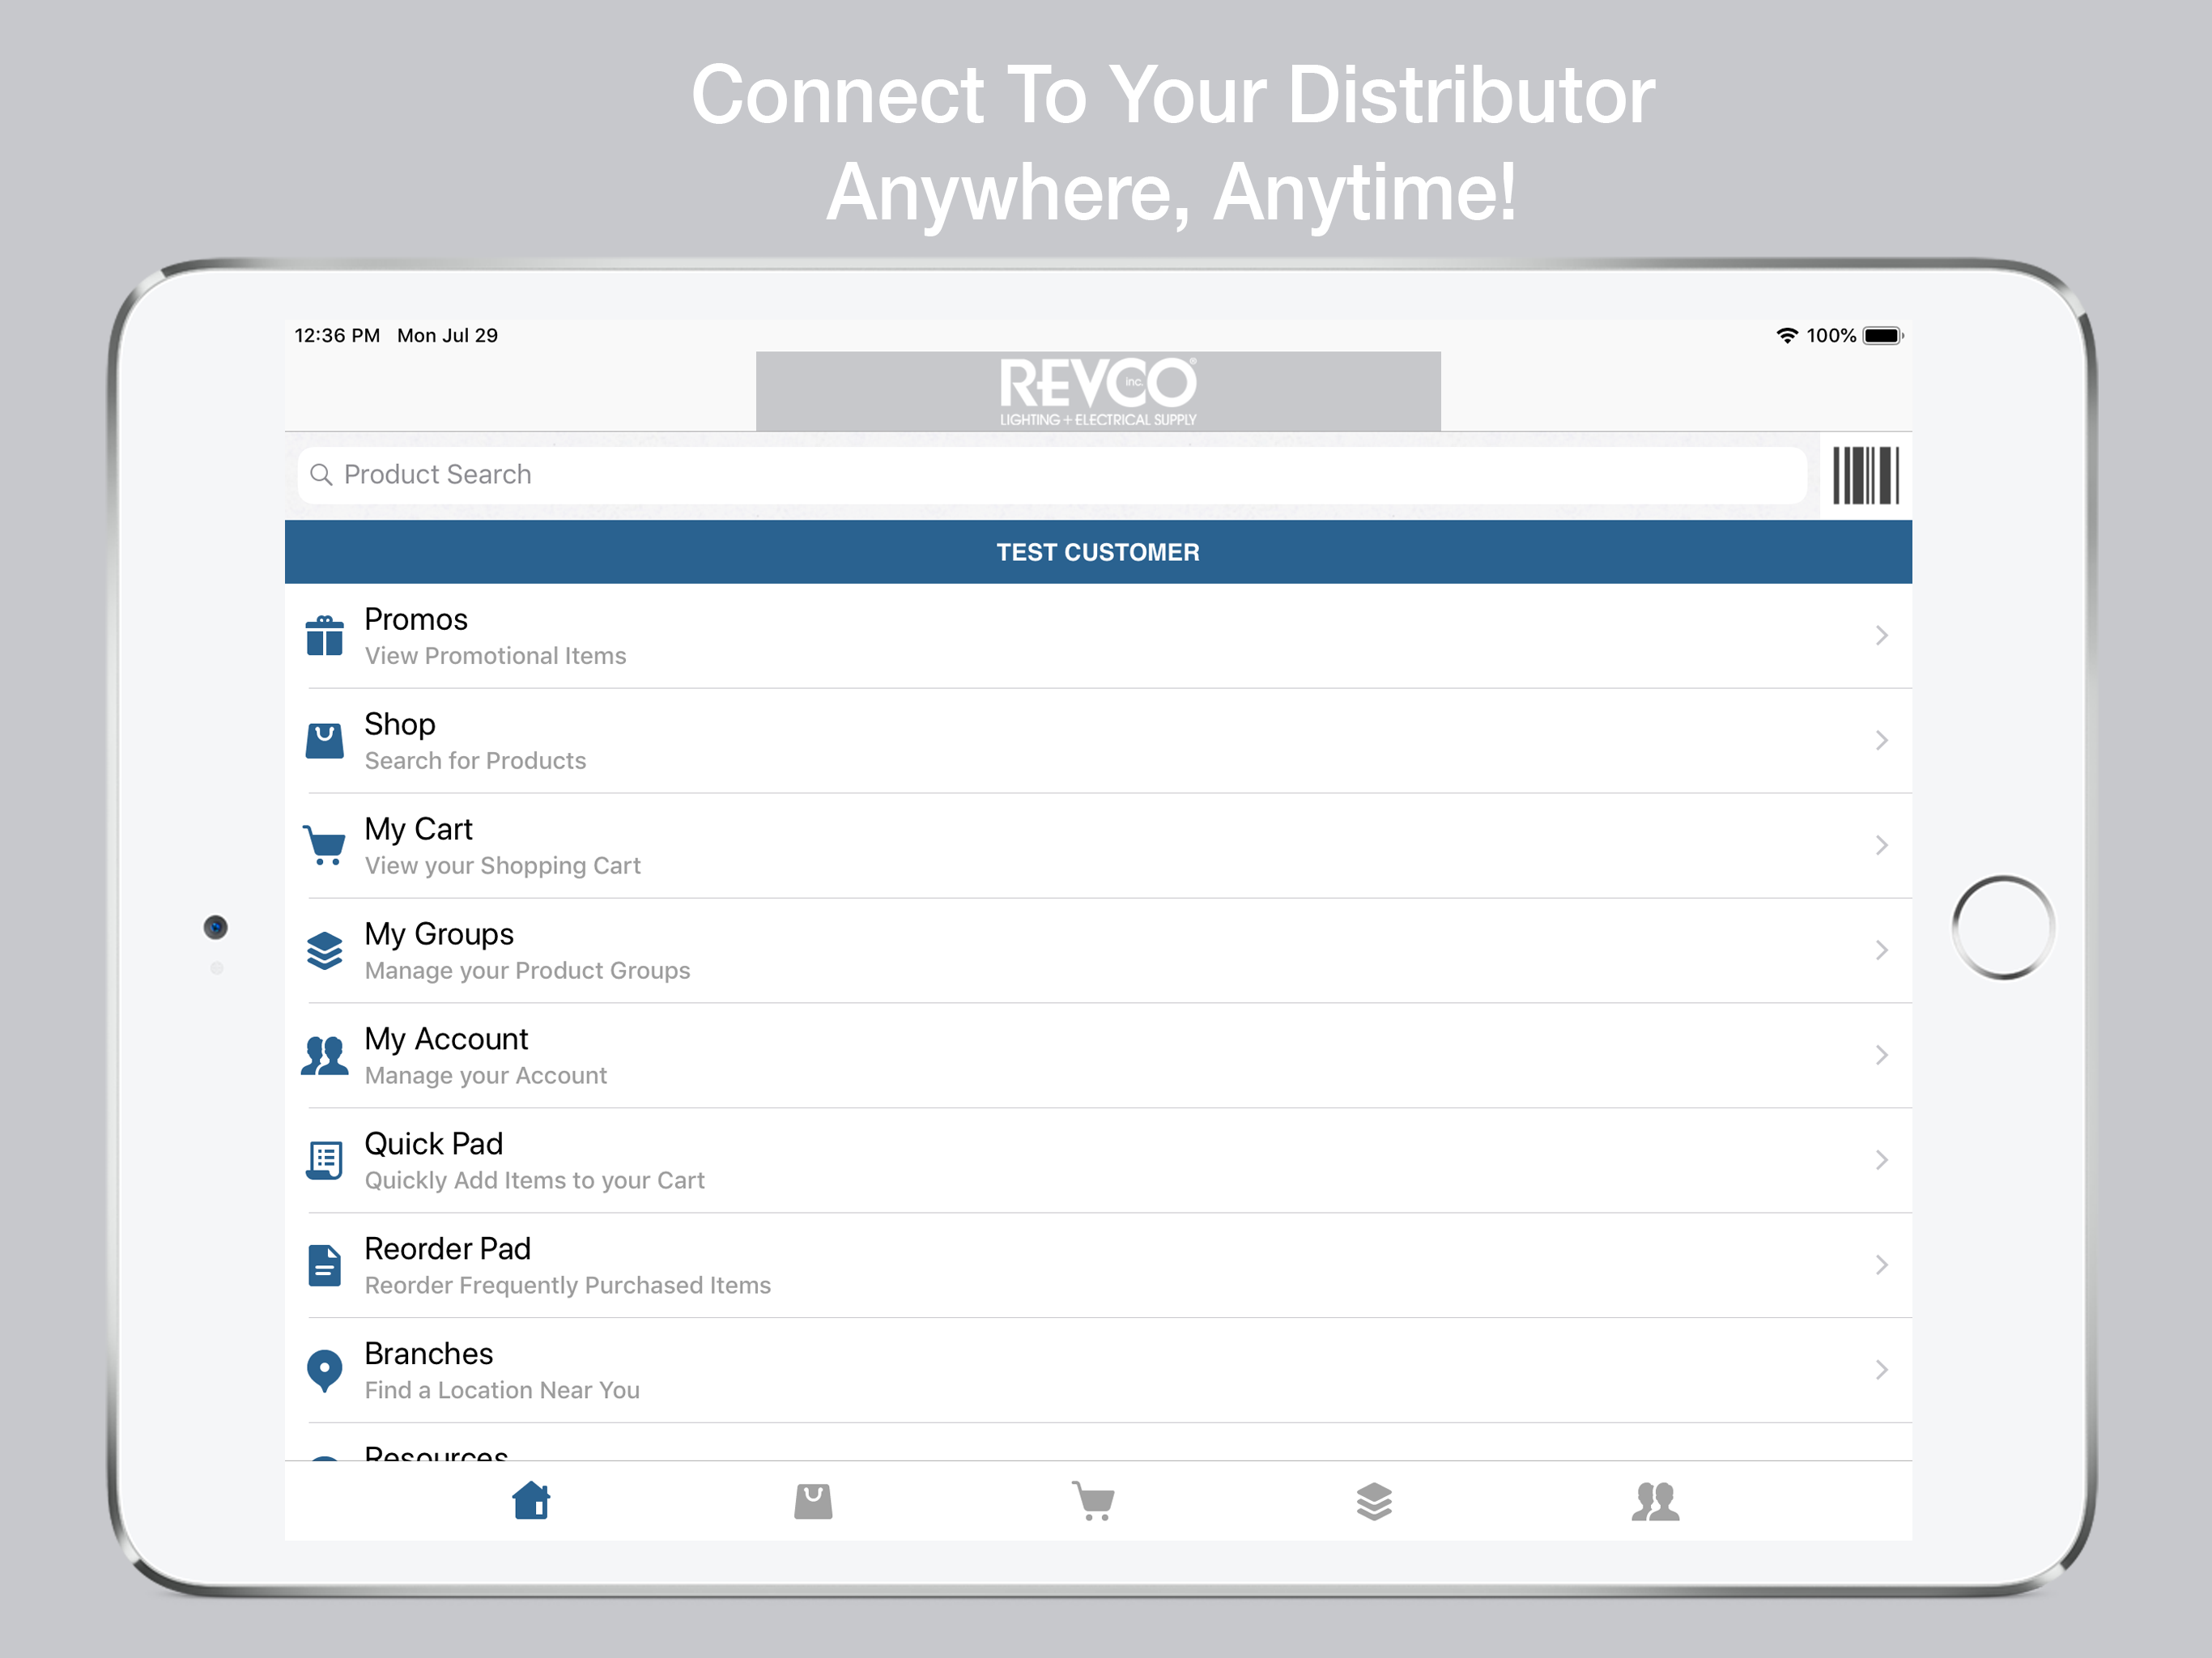The width and height of the screenshot is (2212, 1658).
Task: Open Account people tab in bottom bar
Action: point(1656,1500)
